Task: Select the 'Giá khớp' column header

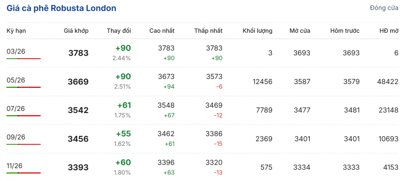Action: pos(76,31)
